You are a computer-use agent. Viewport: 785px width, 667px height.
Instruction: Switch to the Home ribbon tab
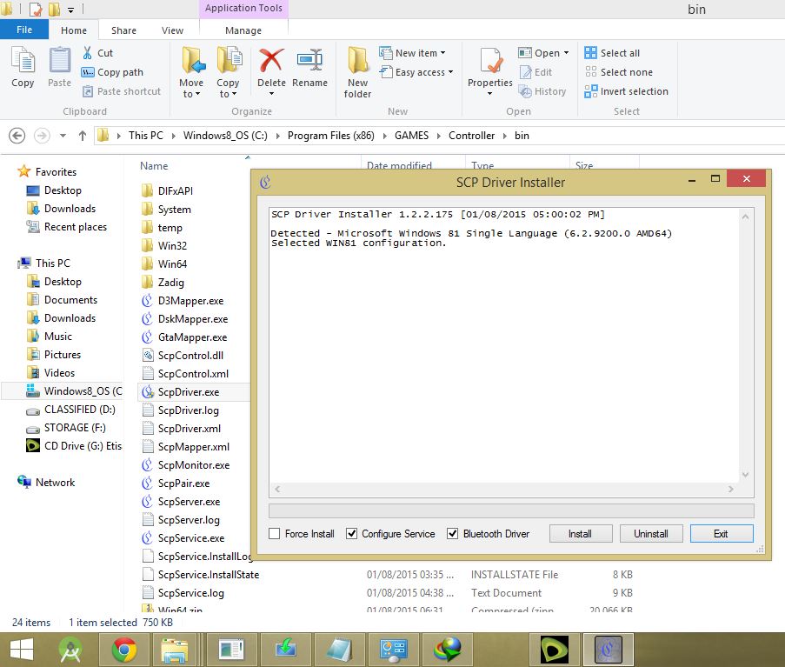(x=74, y=30)
